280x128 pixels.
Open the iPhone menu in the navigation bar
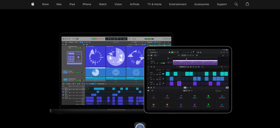tap(87, 4)
